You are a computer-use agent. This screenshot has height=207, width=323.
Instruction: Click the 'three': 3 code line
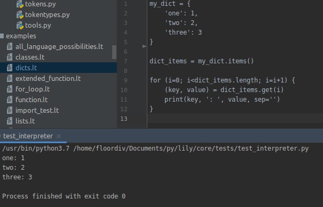183,32
